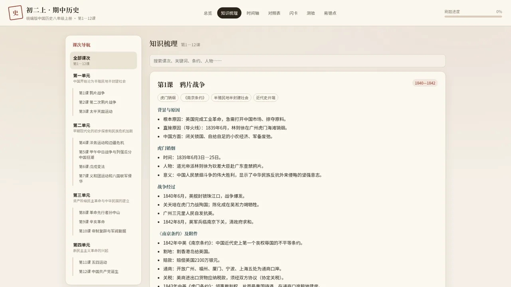Click the 割地：割香港岛给英国 line

tap(186, 252)
